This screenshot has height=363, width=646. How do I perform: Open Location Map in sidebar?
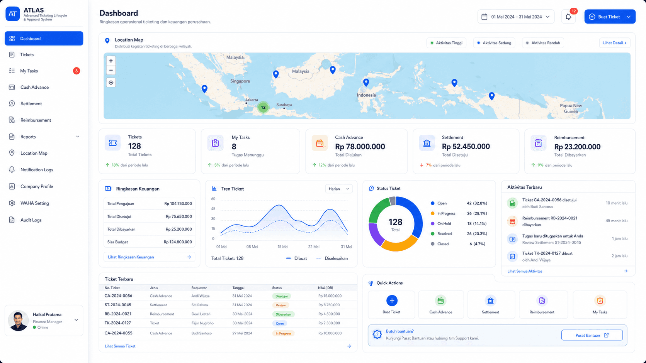pyautogui.click(x=44, y=153)
